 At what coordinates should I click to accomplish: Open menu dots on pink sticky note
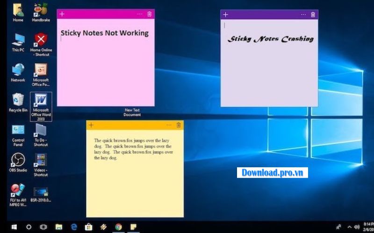(x=140, y=14)
